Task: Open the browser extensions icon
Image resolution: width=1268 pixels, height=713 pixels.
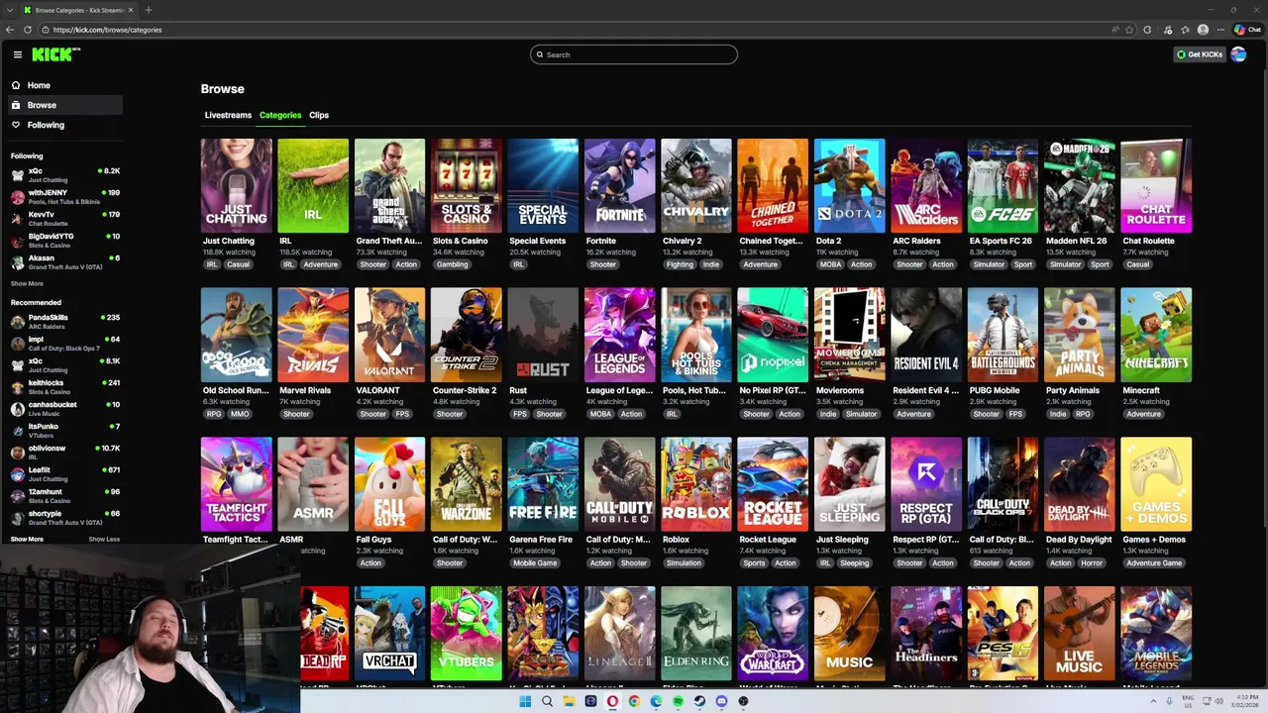Action: [x=1148, y=30]
